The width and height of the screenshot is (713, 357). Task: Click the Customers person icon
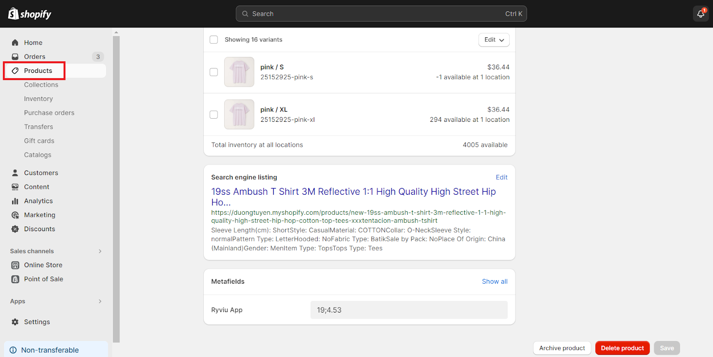click(15, 173)
